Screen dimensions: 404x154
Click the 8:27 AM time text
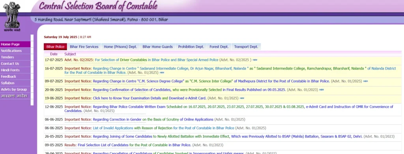[x=86, y=37]
